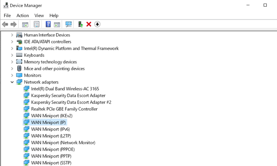The image size is (277, 166).
Task: Click the Monitors category icon
Action: click(x=19, y=75)
